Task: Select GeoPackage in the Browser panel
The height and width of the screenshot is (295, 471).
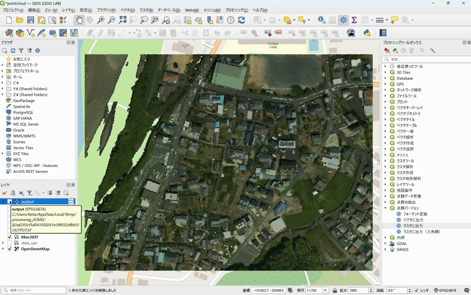Action: [x=24, y=101]
